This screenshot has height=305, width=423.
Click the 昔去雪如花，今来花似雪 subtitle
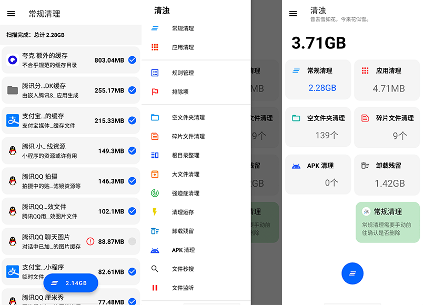pyautogui.click(x=340, y=19)
